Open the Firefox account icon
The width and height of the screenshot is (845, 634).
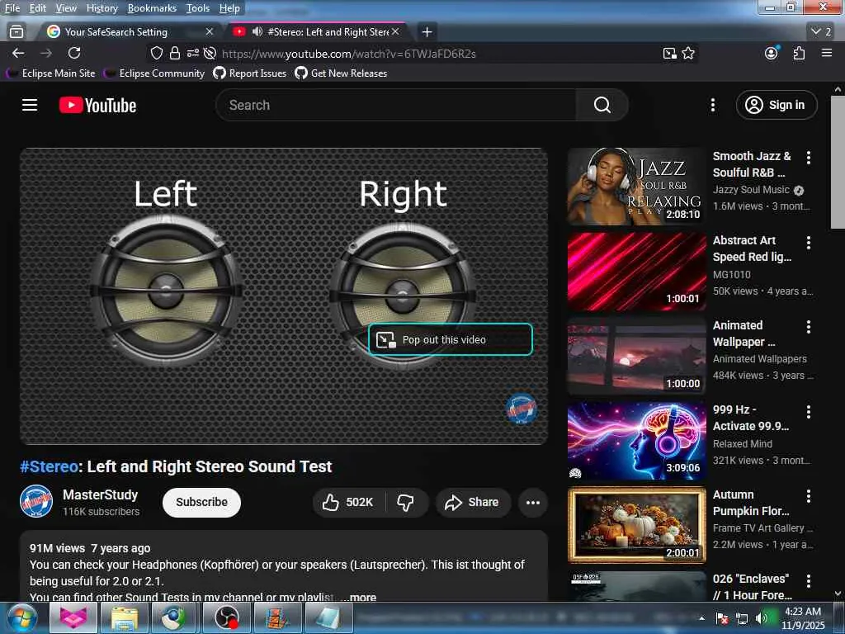pos(772,53)
